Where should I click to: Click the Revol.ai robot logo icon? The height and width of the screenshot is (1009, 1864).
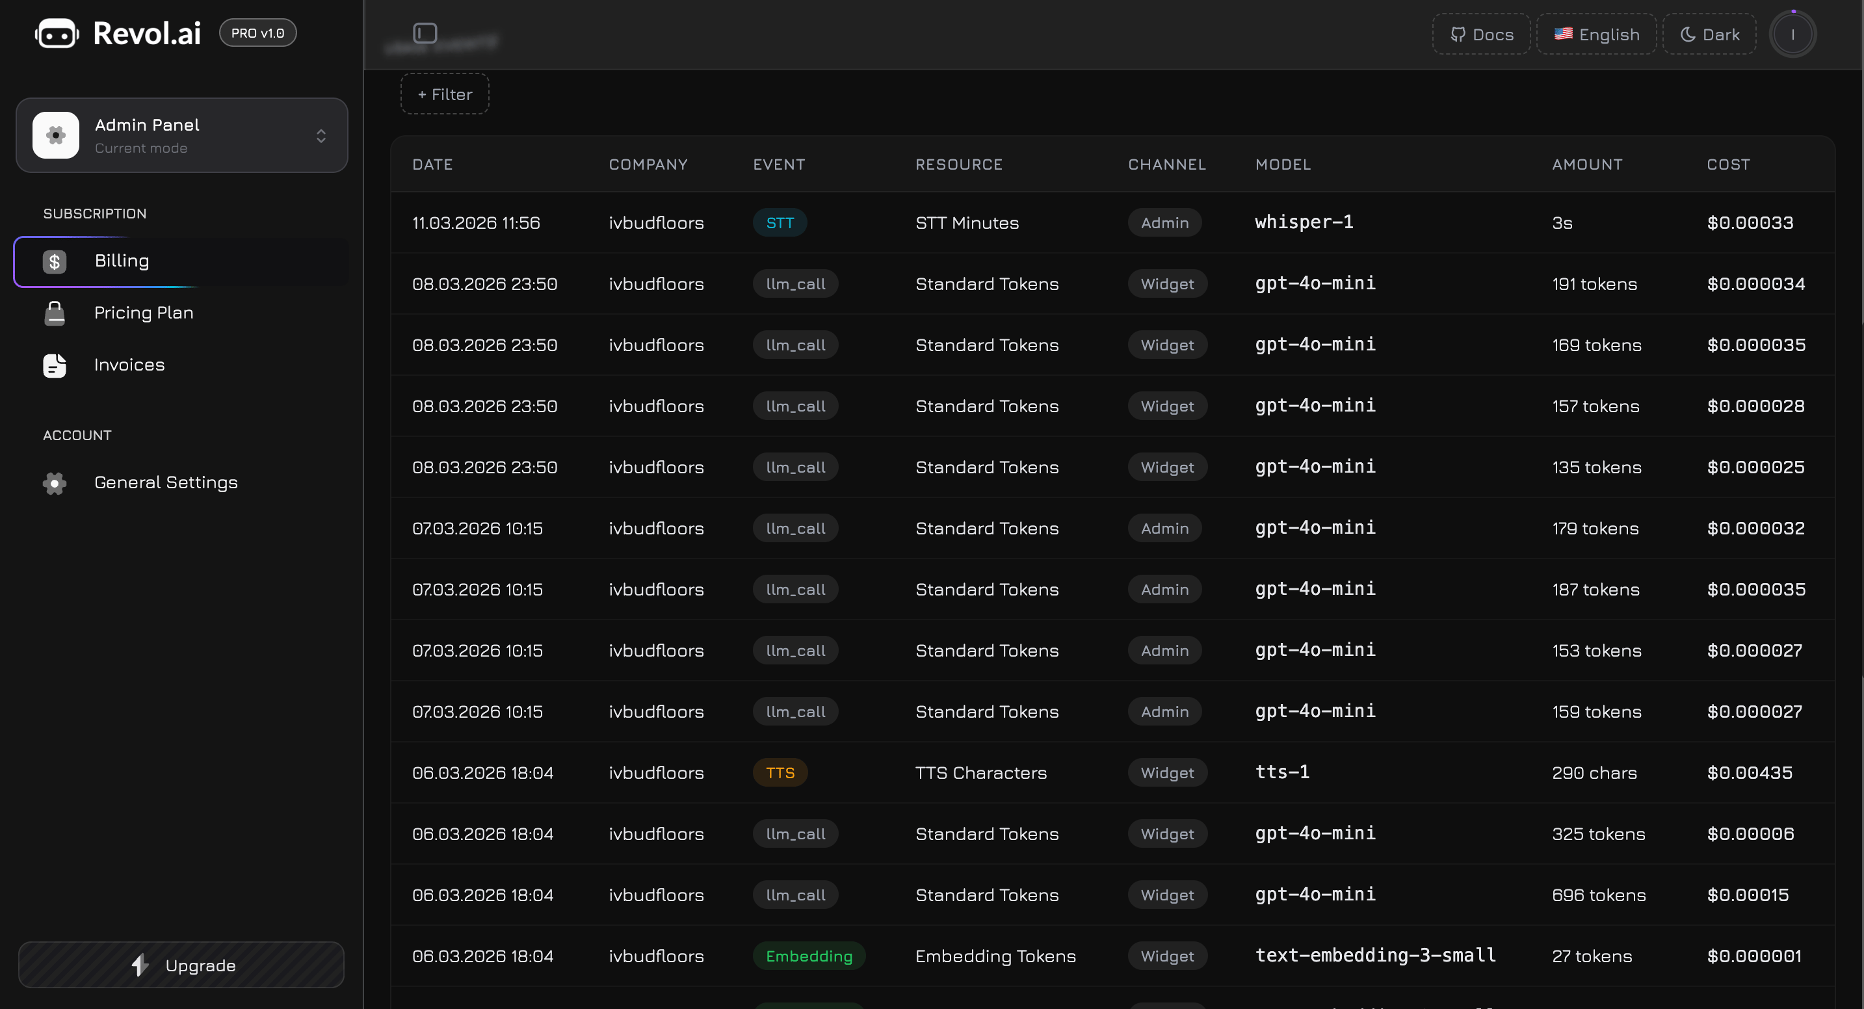[57, 33]
